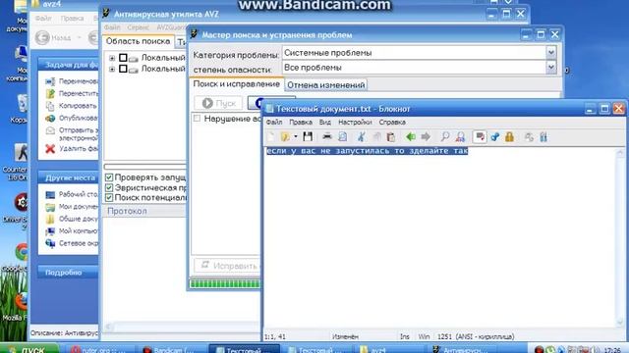Open the Корзина recycle bin desktop icon
This screenshot has width=629, height=353.
tap(22, 104)
